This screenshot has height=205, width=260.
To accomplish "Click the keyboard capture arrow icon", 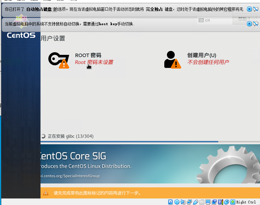I will coord(233,202).
